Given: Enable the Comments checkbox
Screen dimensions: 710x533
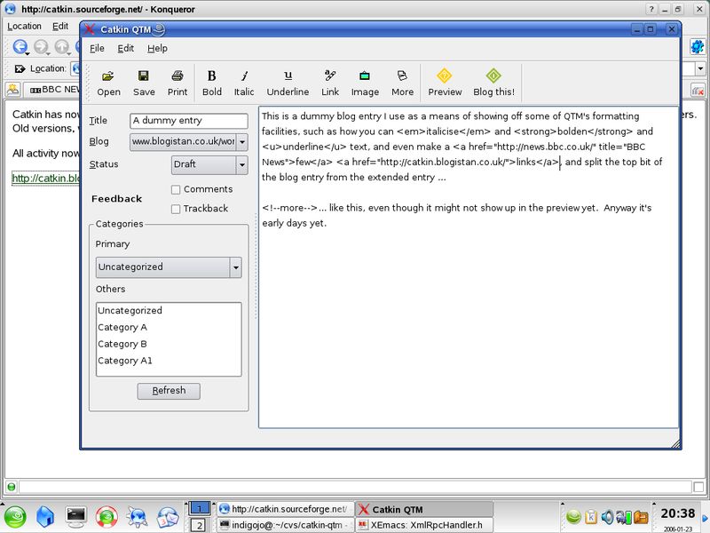Looking at the screenshot, I should (x=176, y=189).
